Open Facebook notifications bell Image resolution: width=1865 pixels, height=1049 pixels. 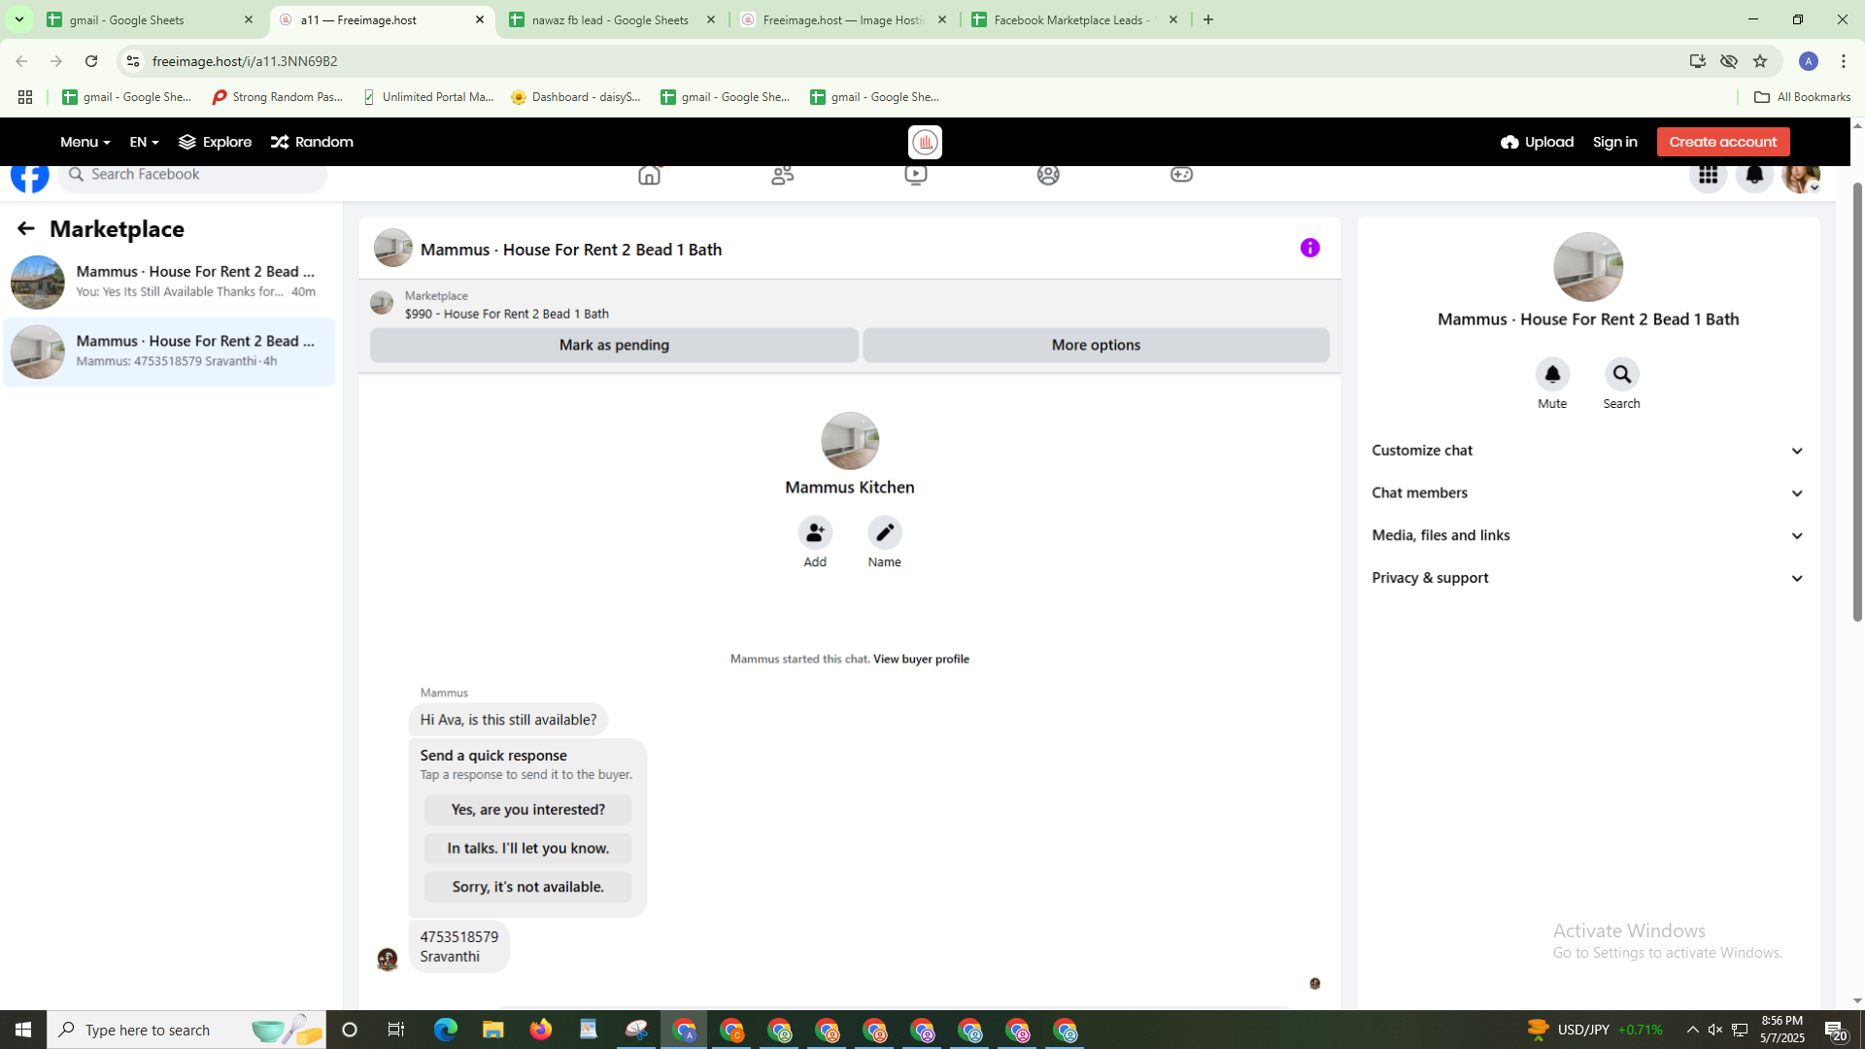(1754, 176)
